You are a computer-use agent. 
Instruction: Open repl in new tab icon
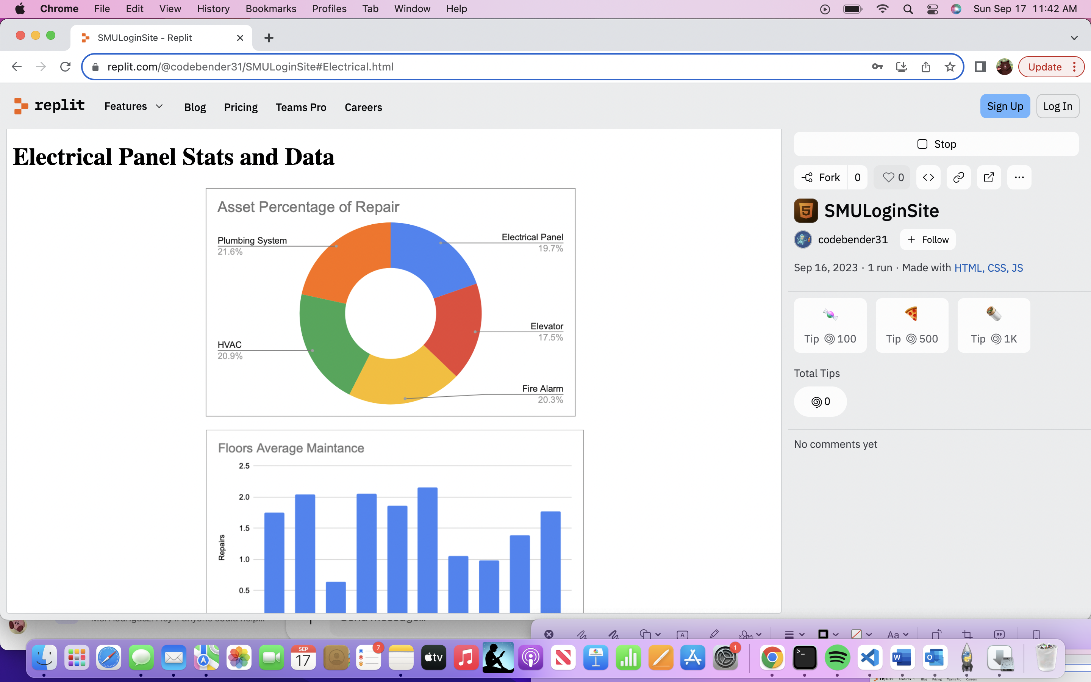pos(989,177)
